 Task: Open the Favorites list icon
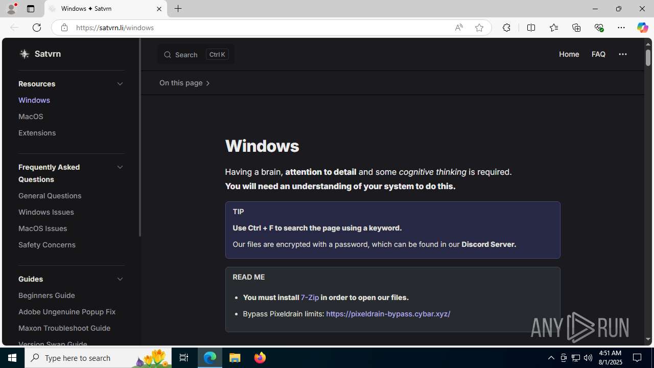point(553,28)
